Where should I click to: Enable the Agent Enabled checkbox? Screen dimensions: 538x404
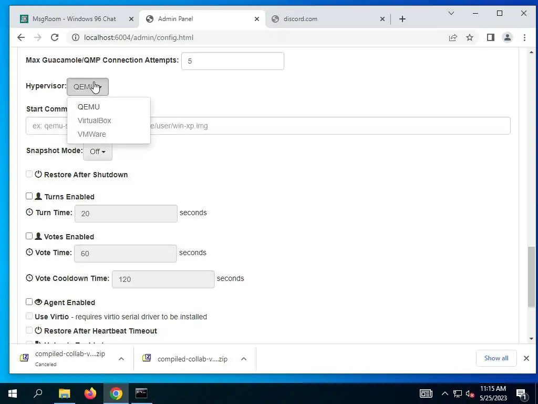[x=29, y=302]
